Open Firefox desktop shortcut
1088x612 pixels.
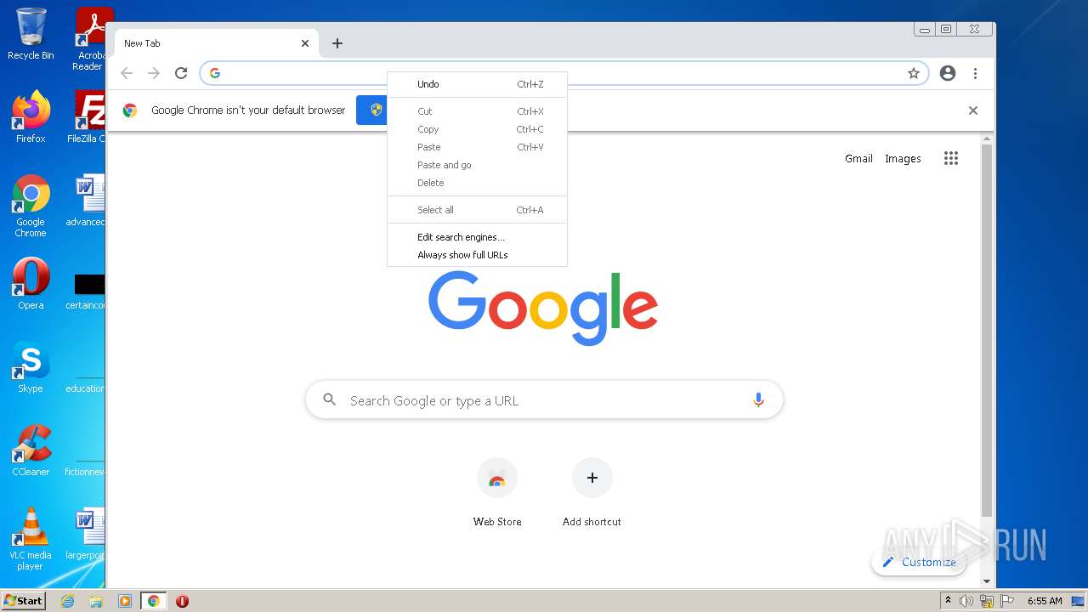[31, 116]
